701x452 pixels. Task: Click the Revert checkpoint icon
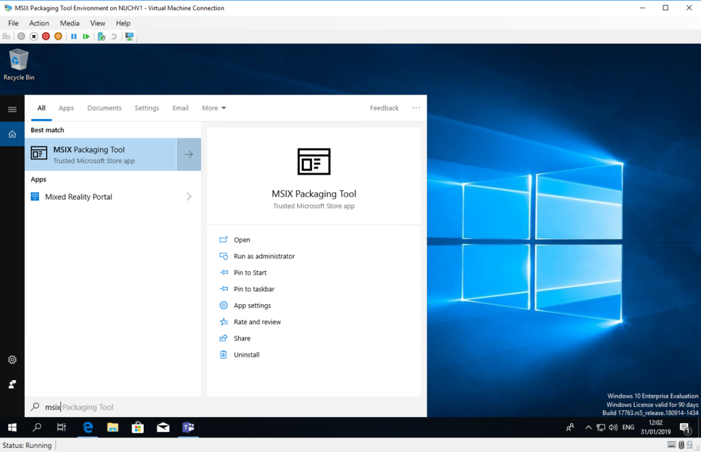(114, 36)
